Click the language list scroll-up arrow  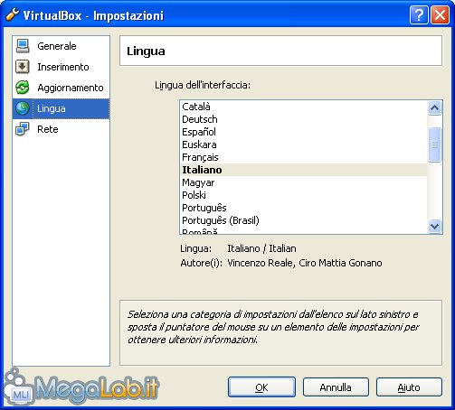pyautogui.click(x=434, y=107)
